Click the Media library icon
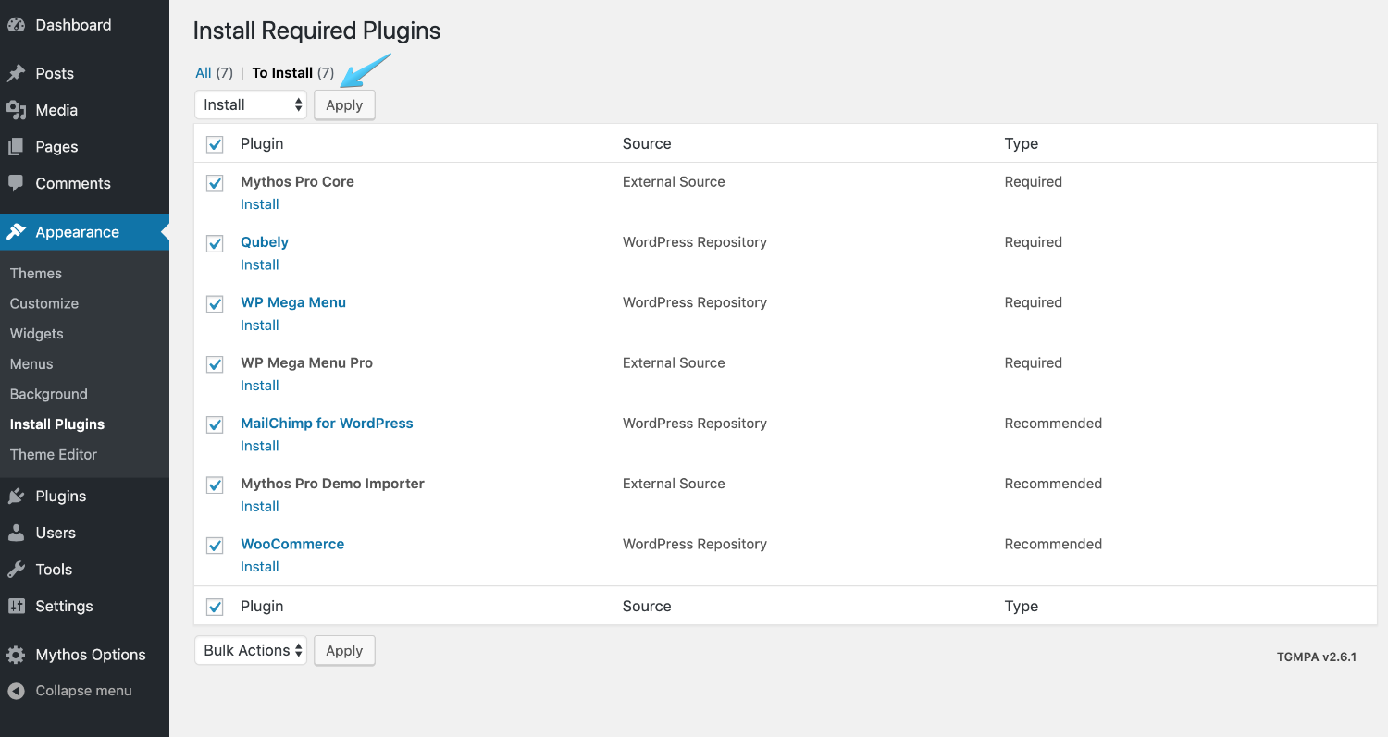Image resolution: width=1388 pixels, height=737 pixels. (x=16, y=110)
